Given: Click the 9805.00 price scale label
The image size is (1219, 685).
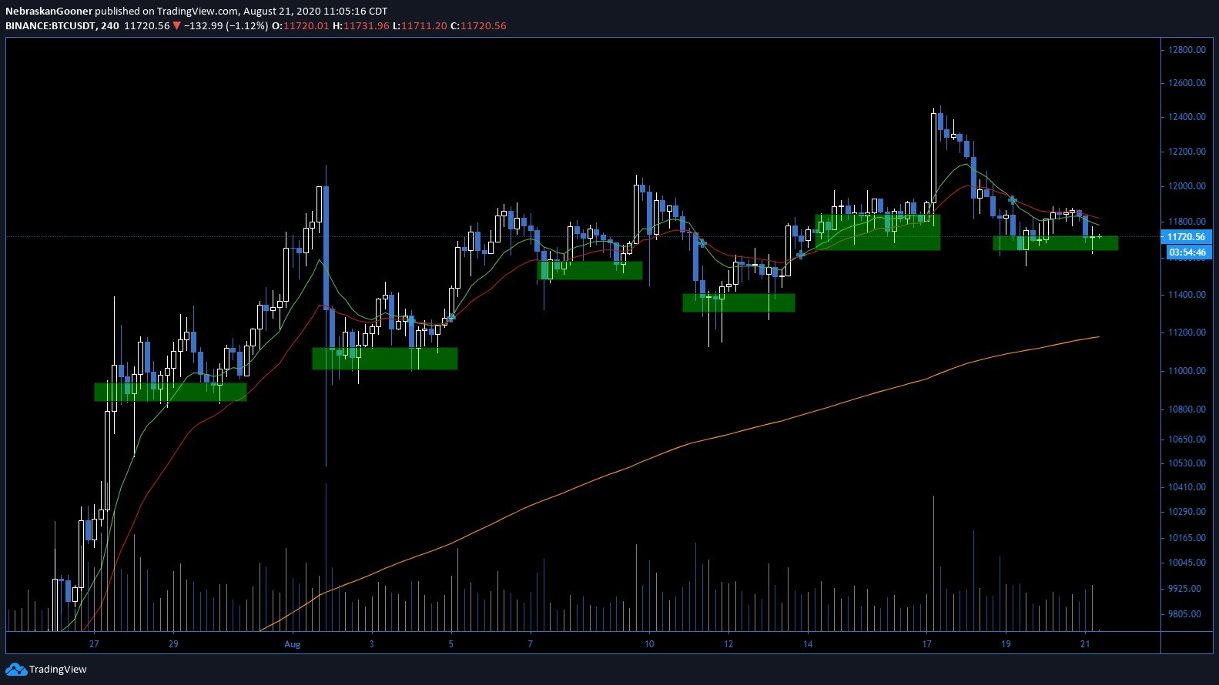Looking at the screenshot, I should (x=1184, y=614).
